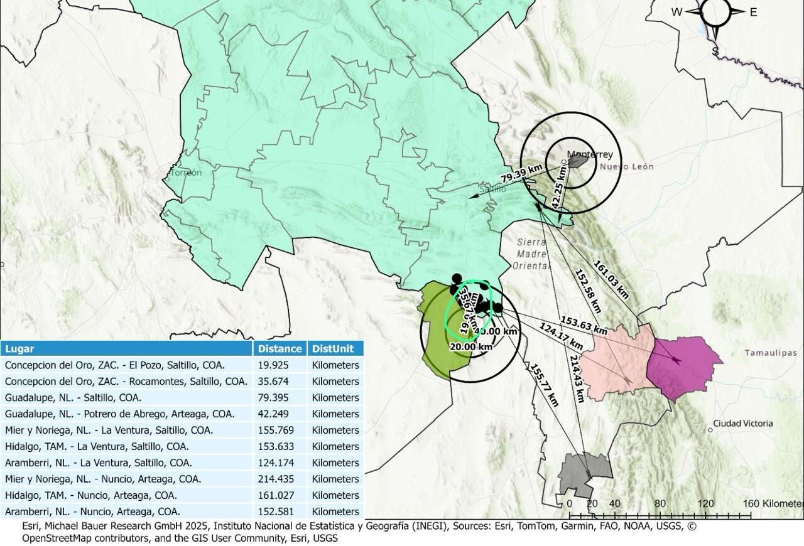Click the dark gray Monterrey urban area shape
The image size is (804, 546).
[578, 162]
